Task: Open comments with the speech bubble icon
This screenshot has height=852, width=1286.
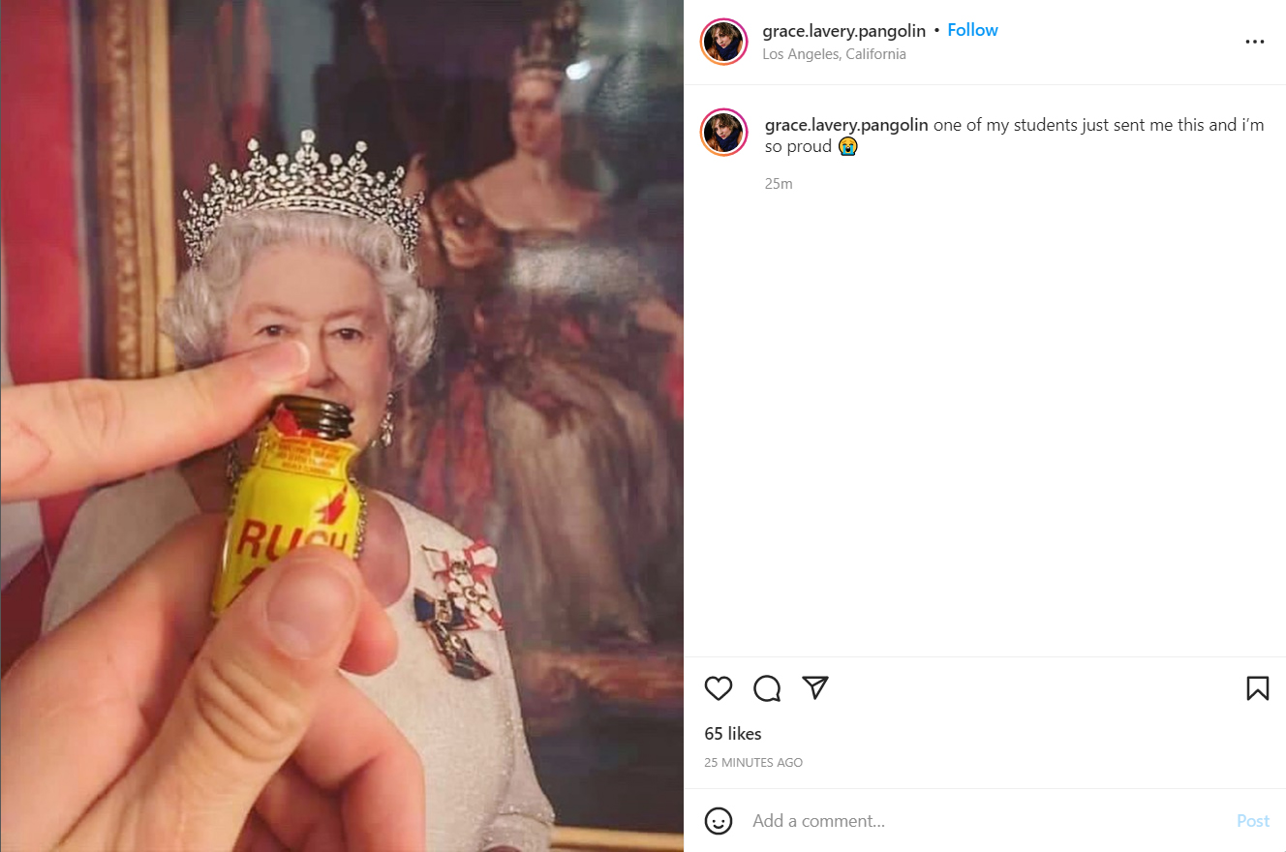Action: click(x=767, y=688)
